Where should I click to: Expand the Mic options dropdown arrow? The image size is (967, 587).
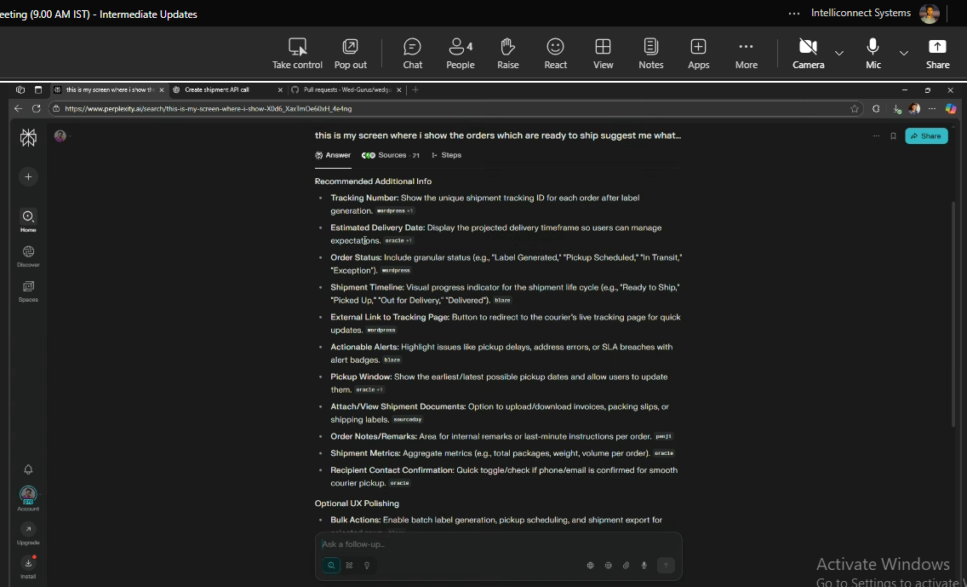[904, 53]
